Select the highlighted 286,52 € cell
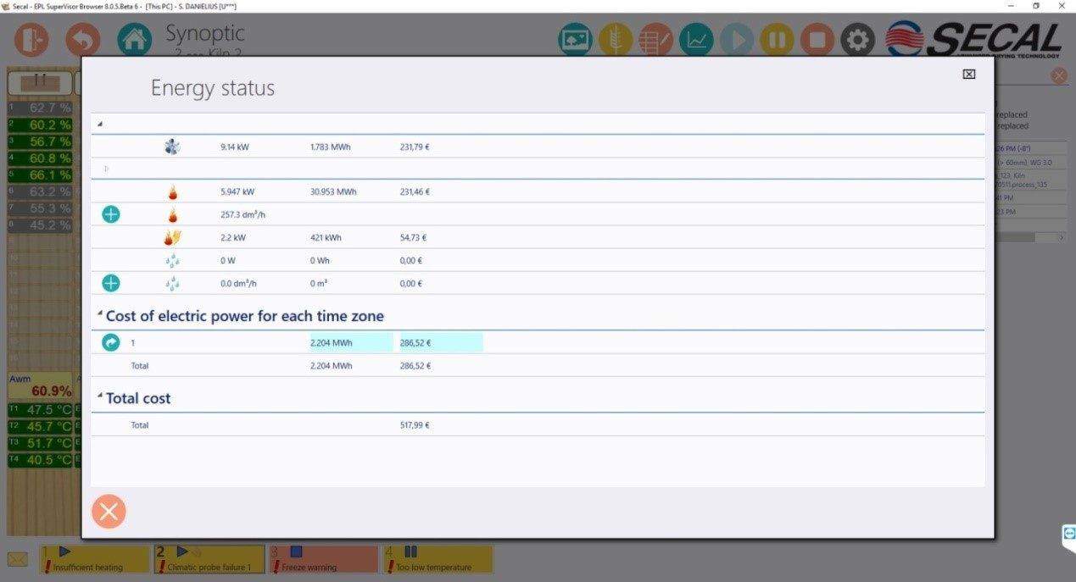This screenshot has width=1076, height=582. pyautogui.click(x=440, y=343)
